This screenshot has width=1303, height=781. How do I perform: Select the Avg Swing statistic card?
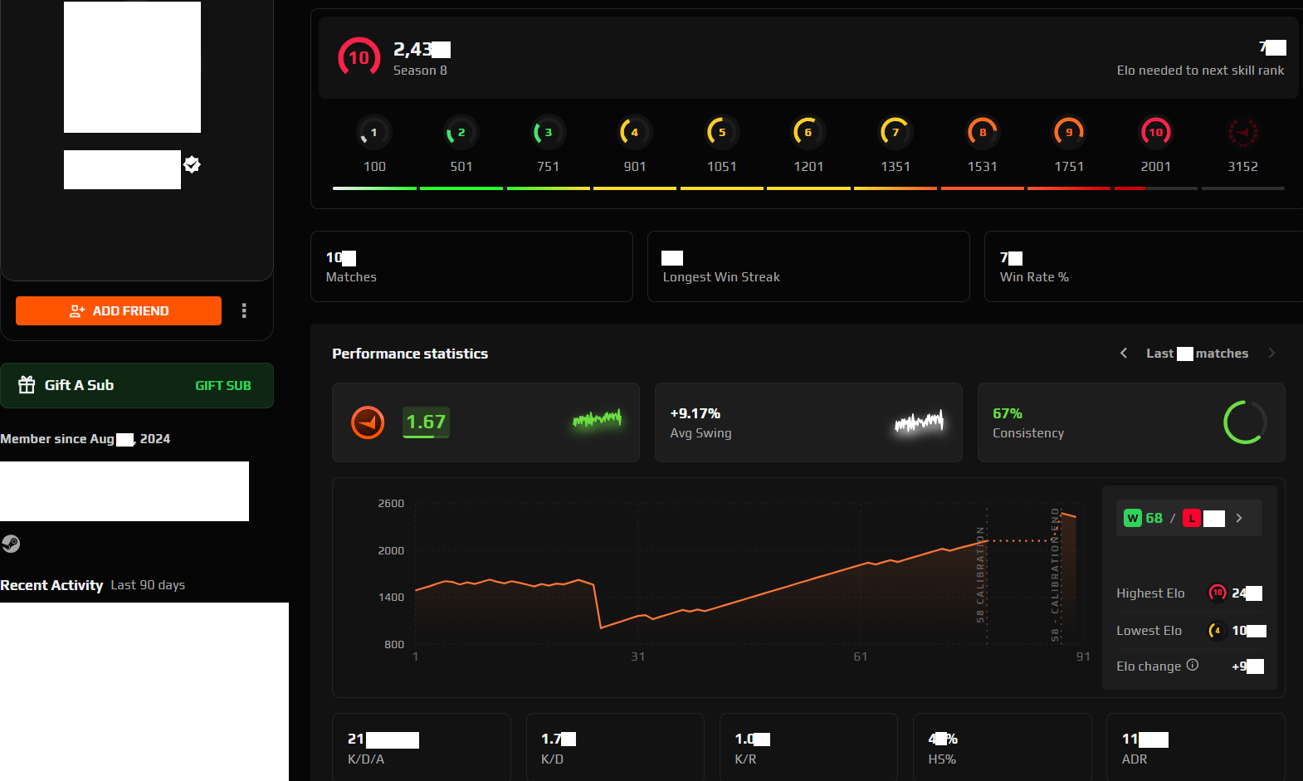(x=808, y=422)
